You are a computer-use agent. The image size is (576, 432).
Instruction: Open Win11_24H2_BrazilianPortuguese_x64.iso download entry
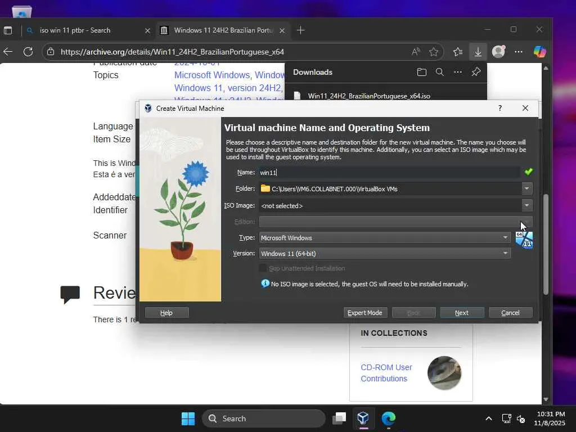[369, 96]
